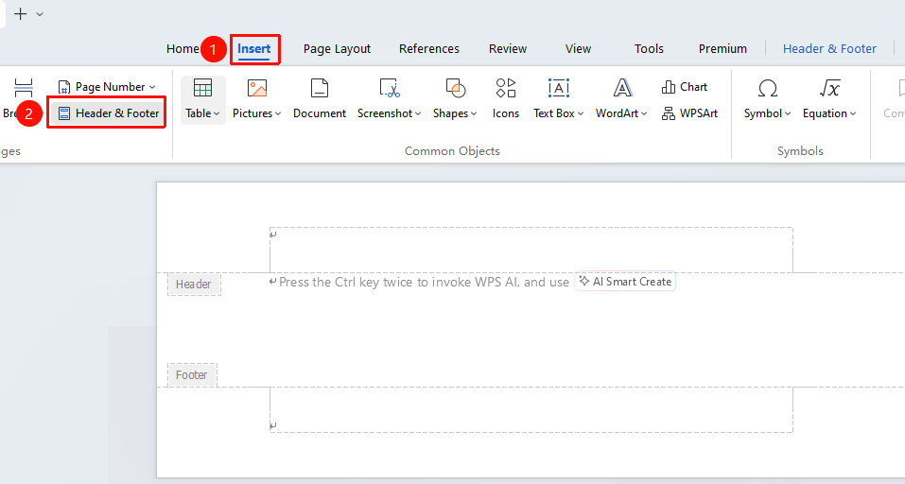
Task: Click the Symbol omega icon
Action: coord(767,88)
